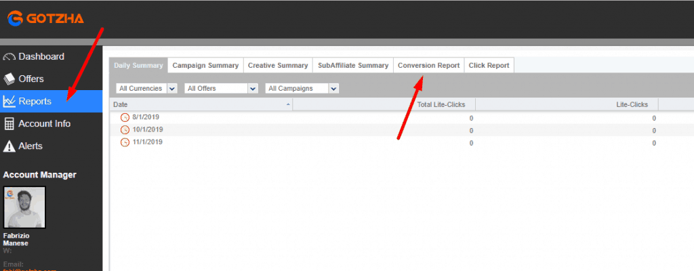Image resolution: width=694 pixels, height=271 pixels.
Task: Click the Offers stack icon
Action: [9, 79]
